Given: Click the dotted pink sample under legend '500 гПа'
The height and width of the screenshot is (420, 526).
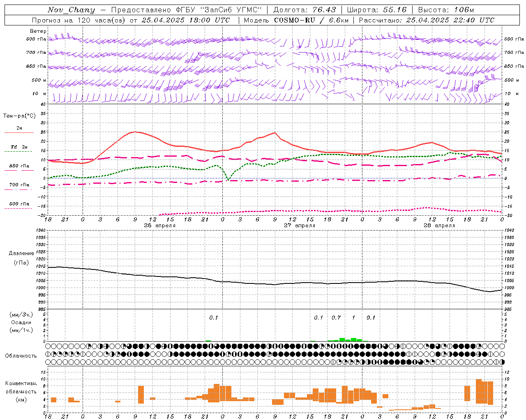Looking at the screenshot, I should pyautogui.click(x=18, y=208).
